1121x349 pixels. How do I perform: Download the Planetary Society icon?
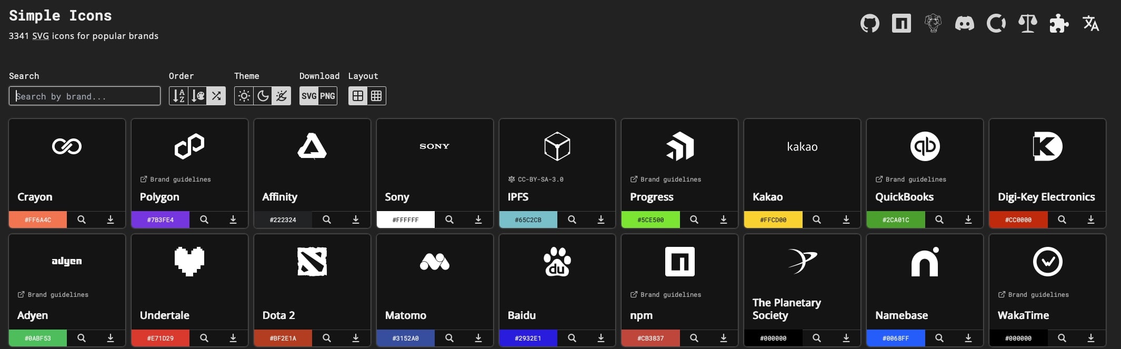point(846,338)
